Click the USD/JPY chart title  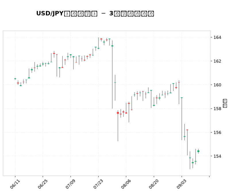pyautogui.click(x=95, y=13)
